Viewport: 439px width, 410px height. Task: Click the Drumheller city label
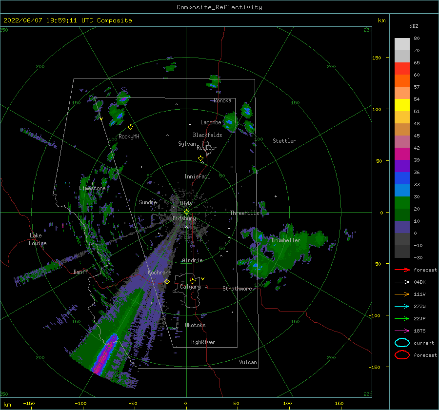286,240
